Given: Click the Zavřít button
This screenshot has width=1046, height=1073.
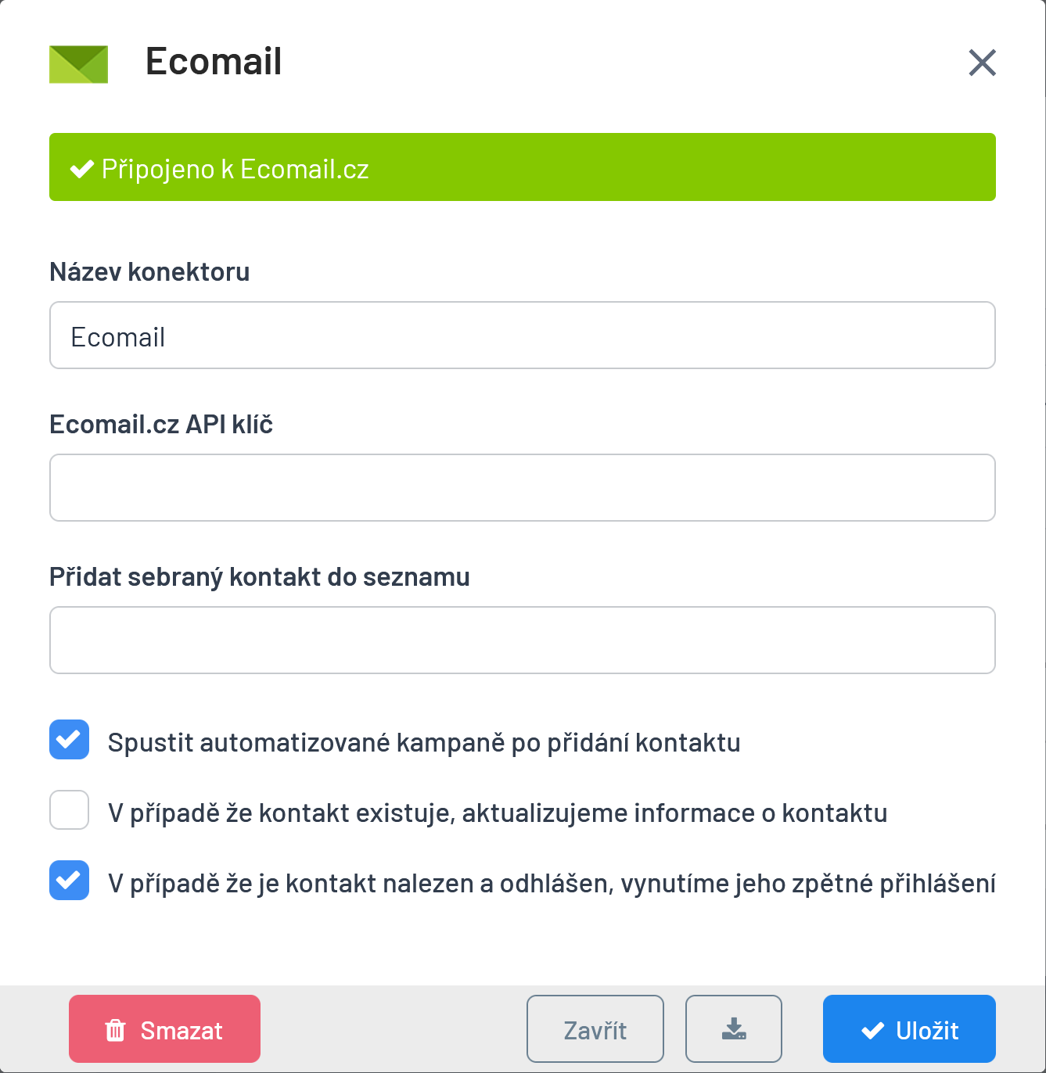Looking at the screenshot, I should coord(595,1029).
